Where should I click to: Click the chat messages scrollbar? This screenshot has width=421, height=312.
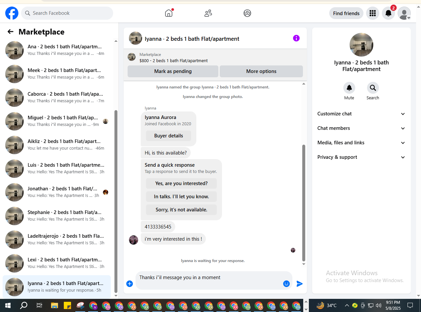tap(304, 203)
